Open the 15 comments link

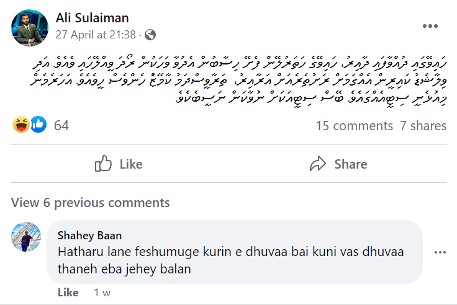[354, 126]
